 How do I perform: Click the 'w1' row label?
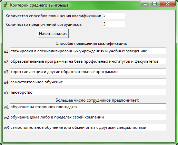(6, 107)
